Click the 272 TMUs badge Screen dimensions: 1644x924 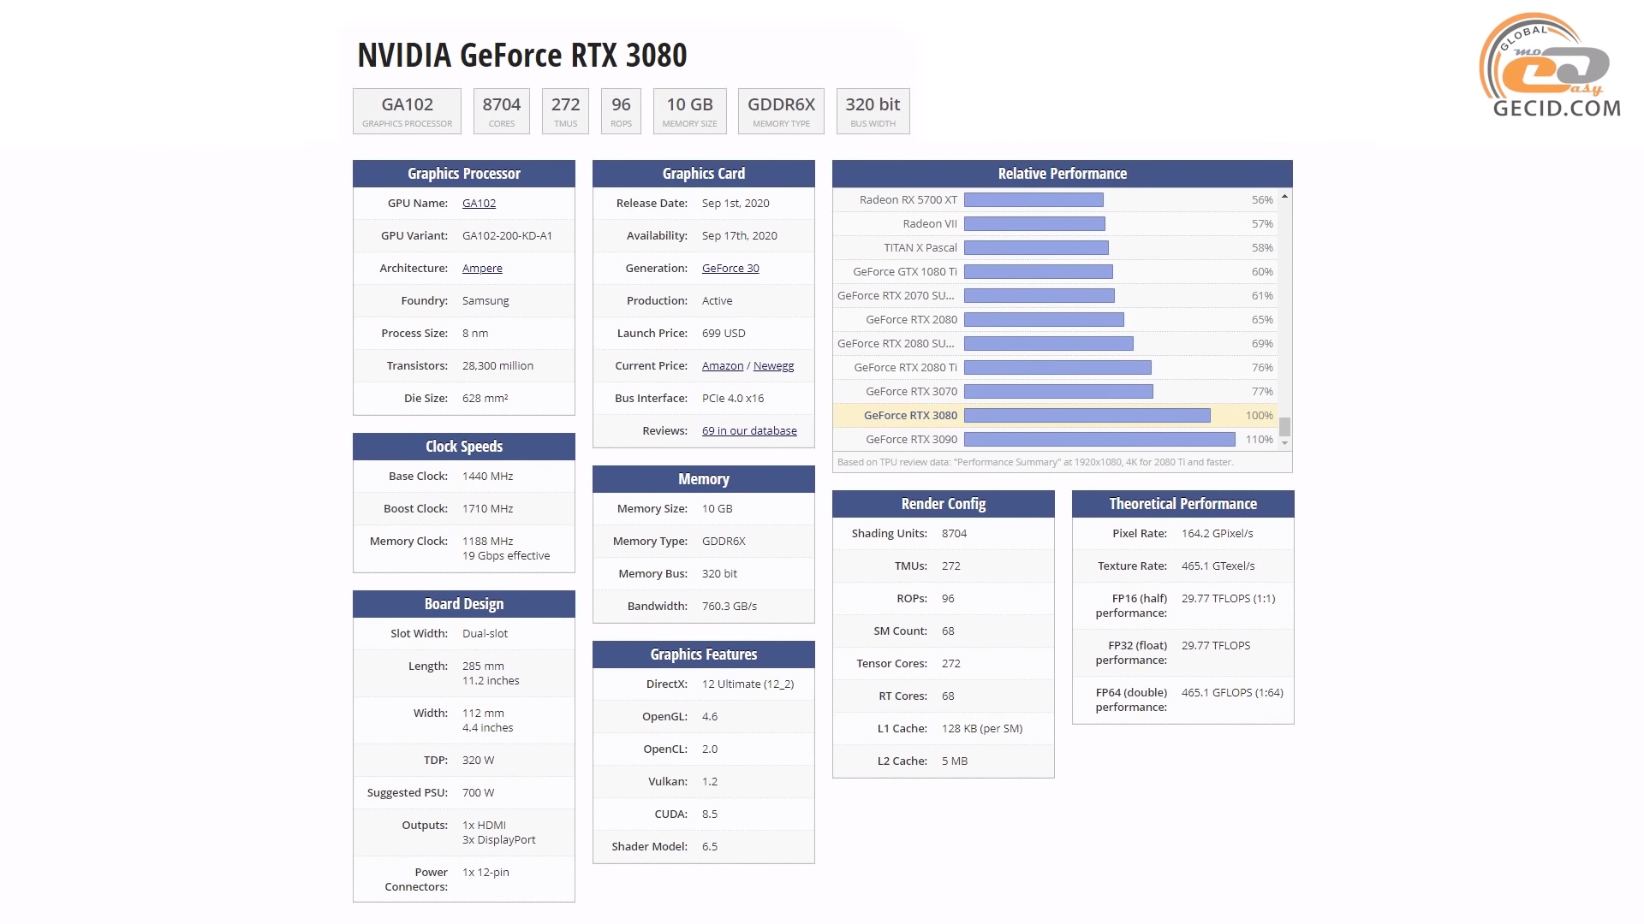[565, 111]
